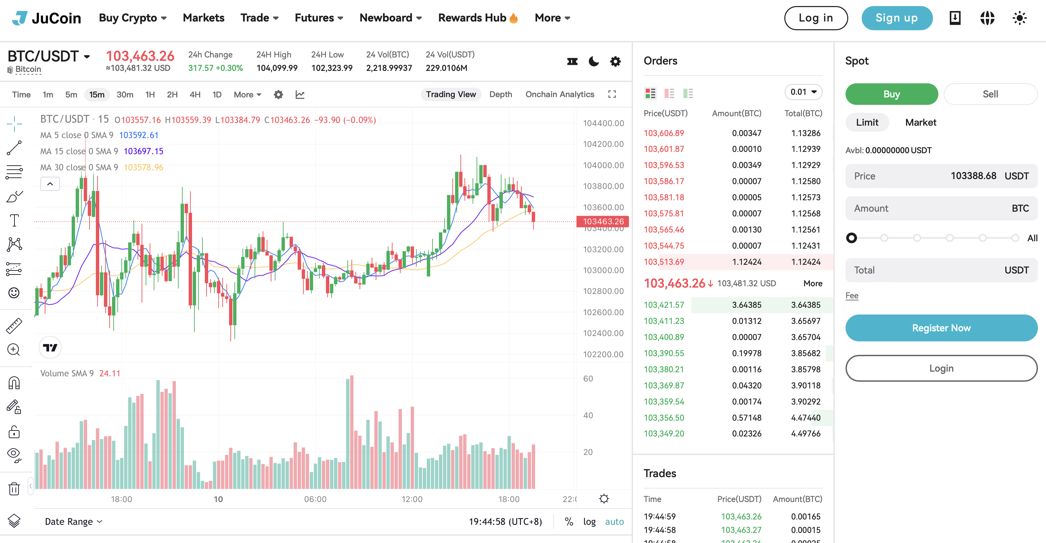Activate the zoom in tool

tap(14, 349)
